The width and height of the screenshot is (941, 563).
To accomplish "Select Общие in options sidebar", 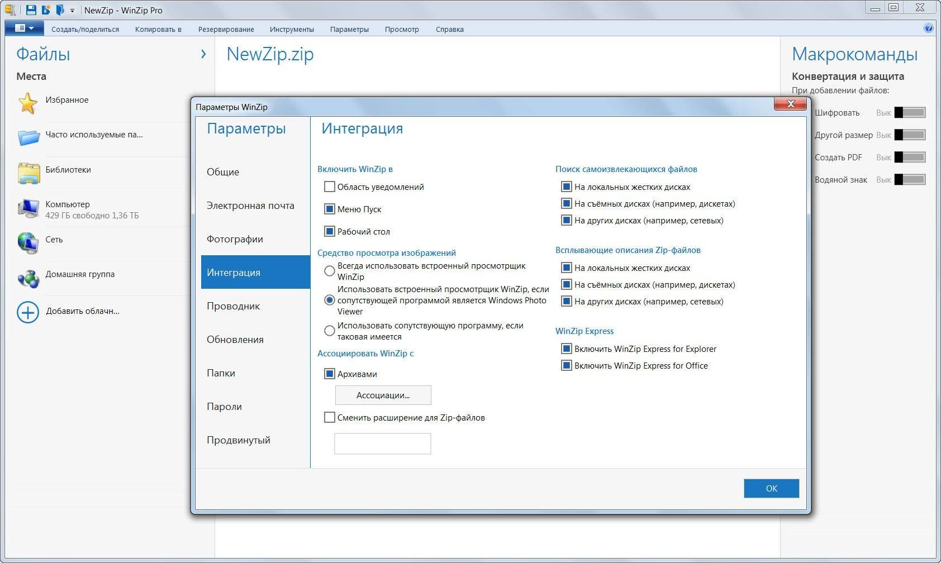I will [x=255, y=172].
